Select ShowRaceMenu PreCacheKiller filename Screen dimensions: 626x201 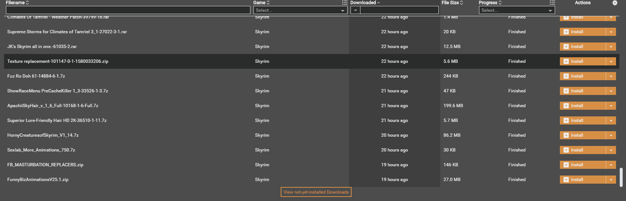point(58,91)
